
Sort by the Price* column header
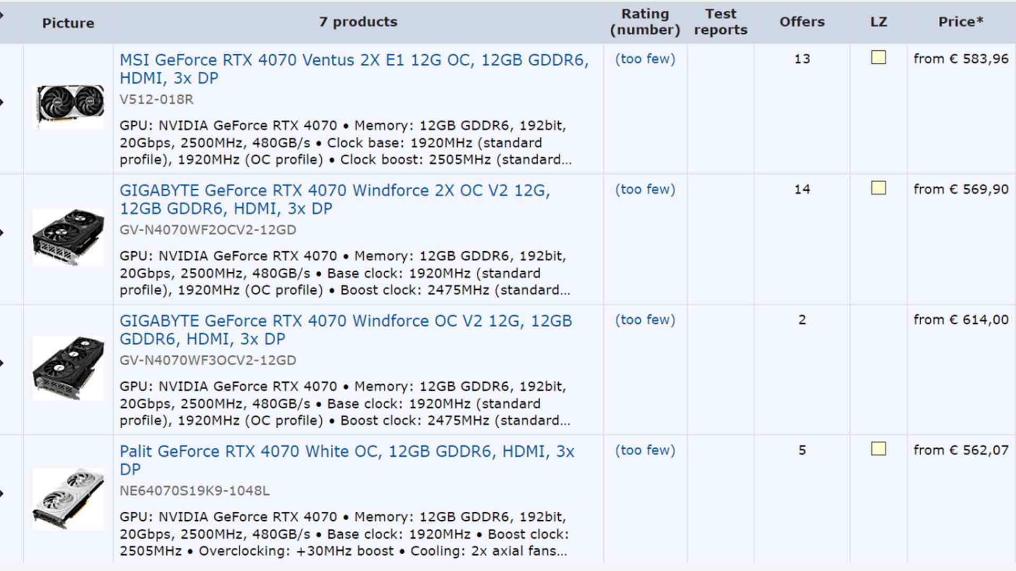tap(960, 22)
